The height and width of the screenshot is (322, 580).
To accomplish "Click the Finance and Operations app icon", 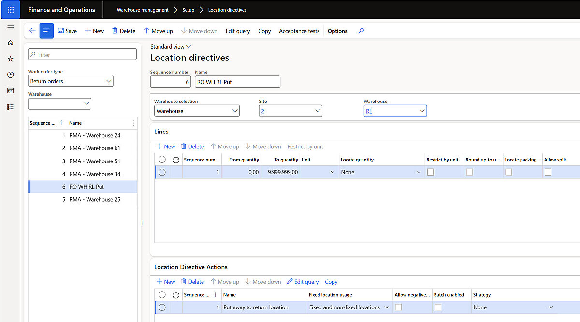I will pos(10,9).
